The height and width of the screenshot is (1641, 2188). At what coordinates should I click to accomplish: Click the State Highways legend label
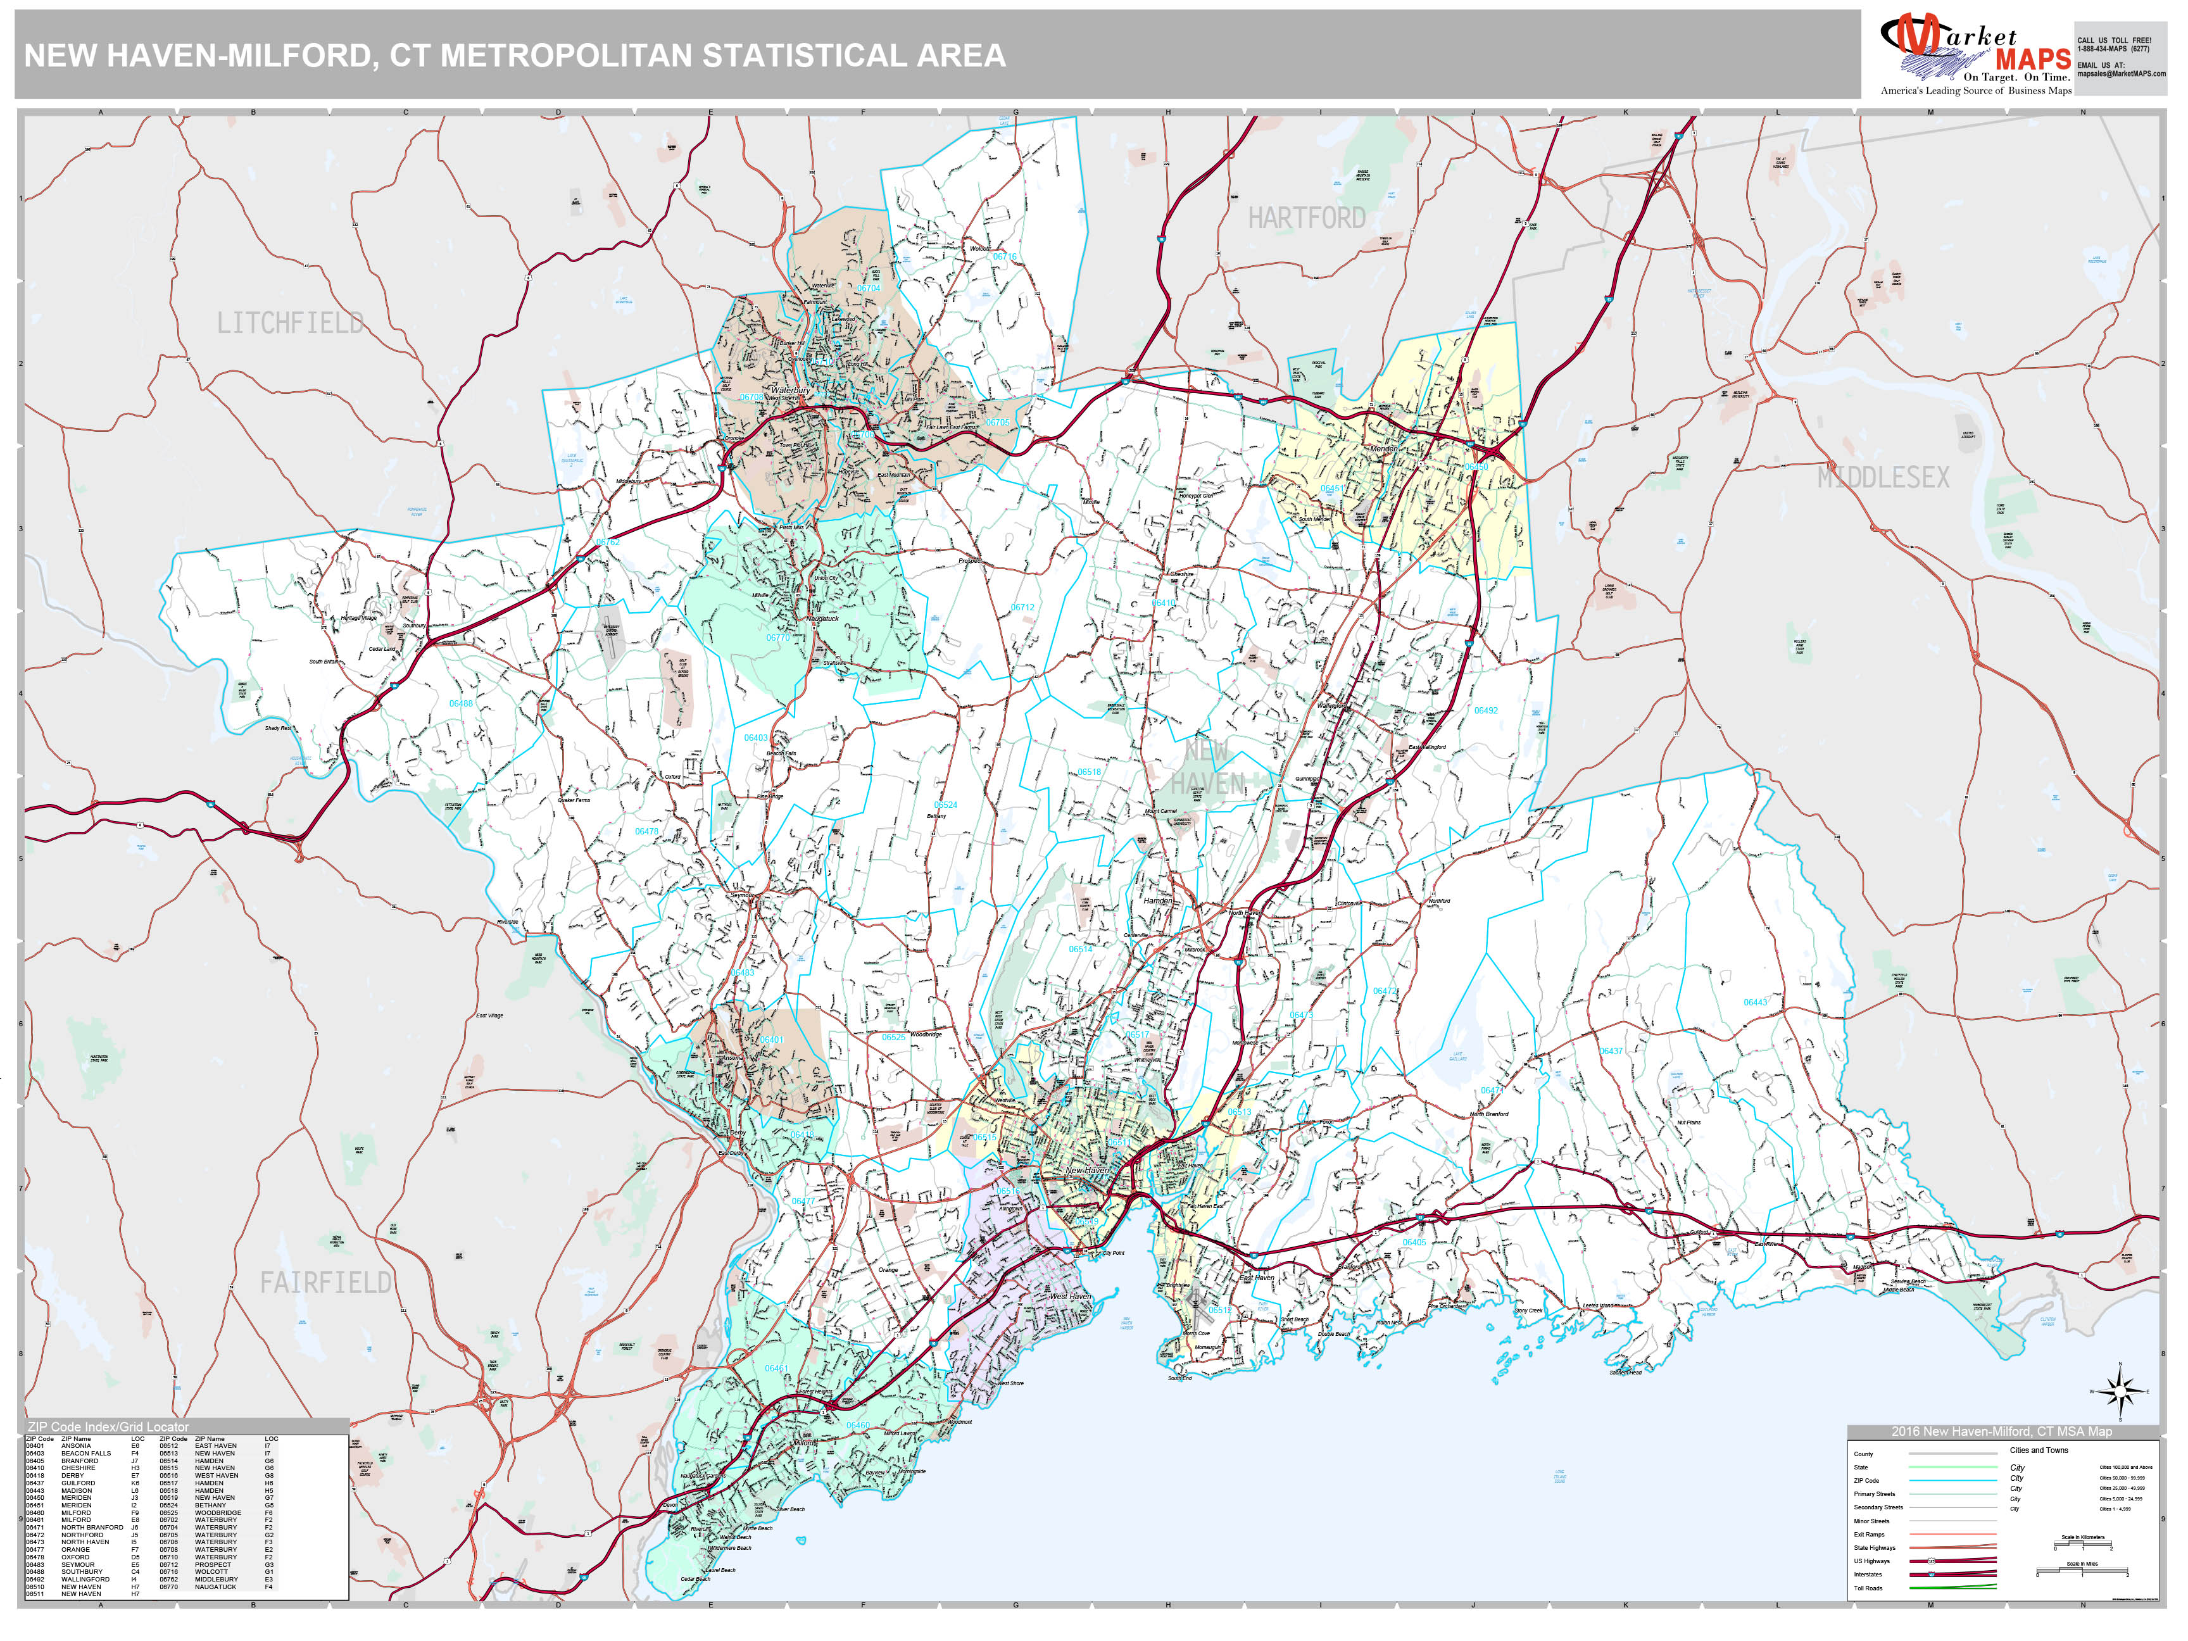(x=1875, y=1548)
